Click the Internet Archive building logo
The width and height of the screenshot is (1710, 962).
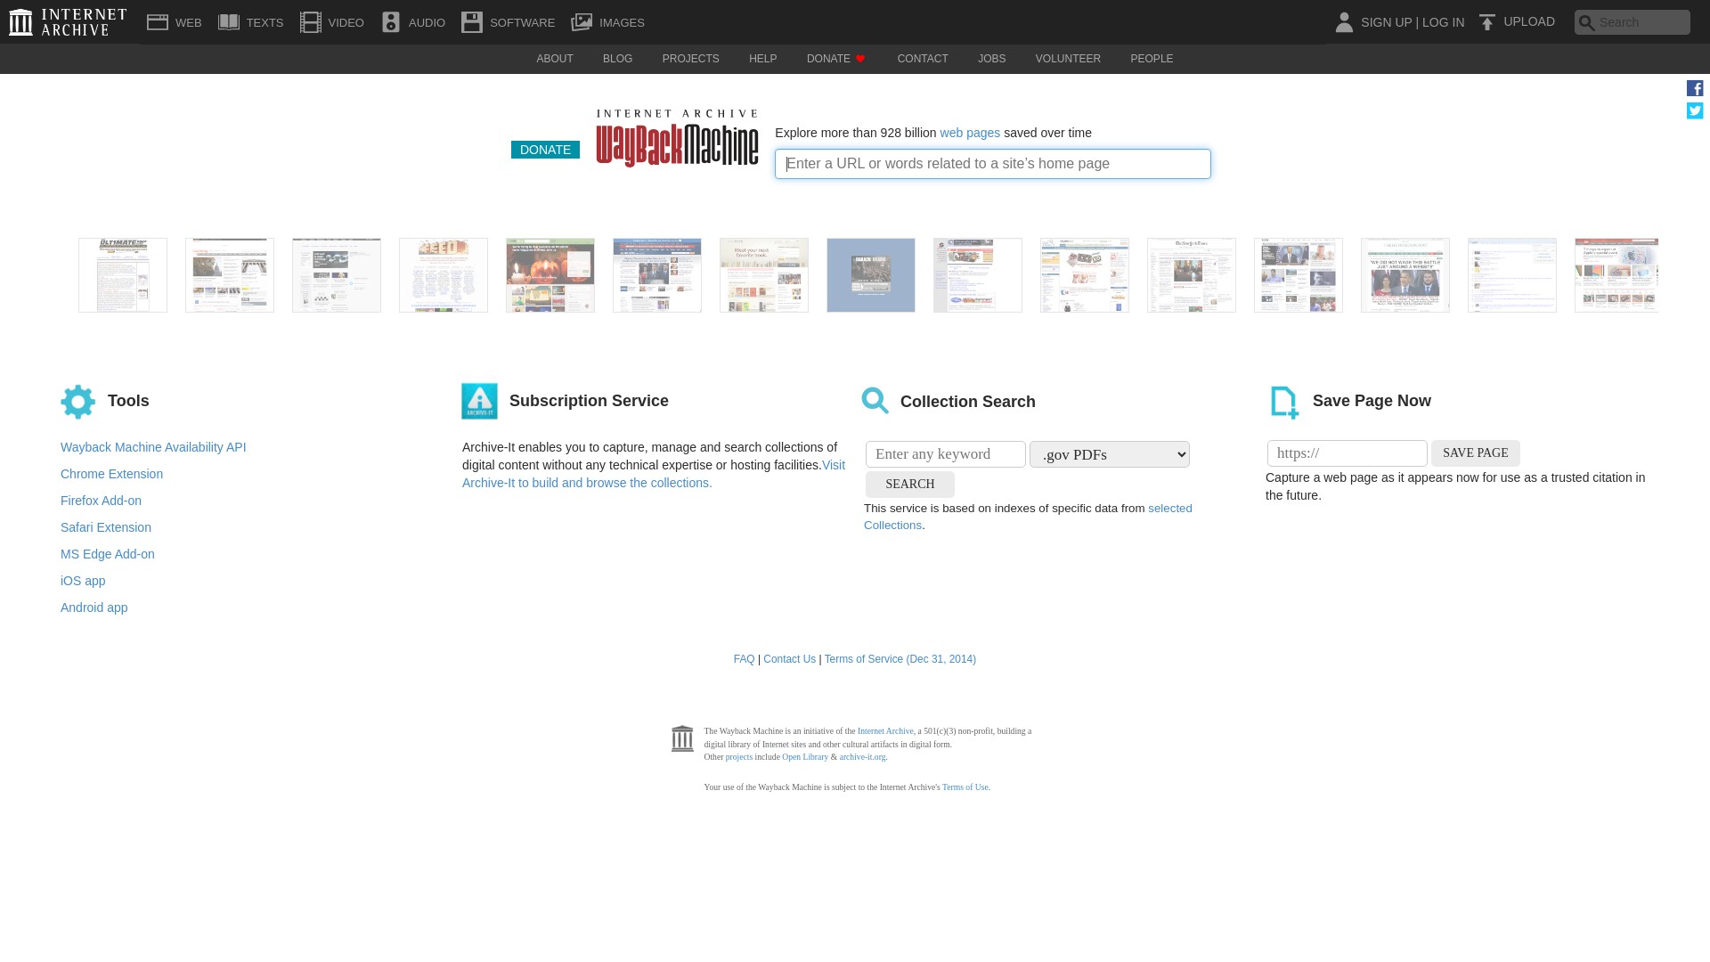click(21, 21)
